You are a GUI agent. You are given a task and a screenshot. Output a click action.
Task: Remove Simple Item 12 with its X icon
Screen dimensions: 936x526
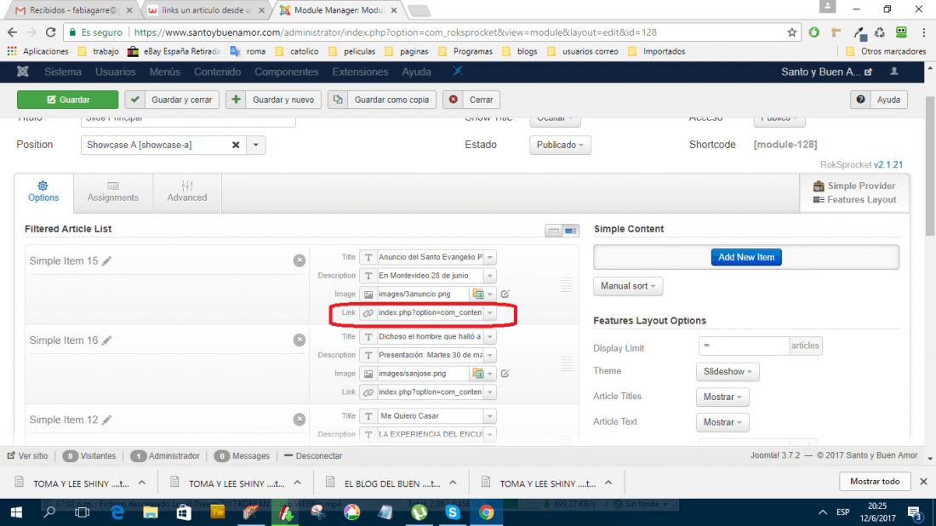pos(299,419)
